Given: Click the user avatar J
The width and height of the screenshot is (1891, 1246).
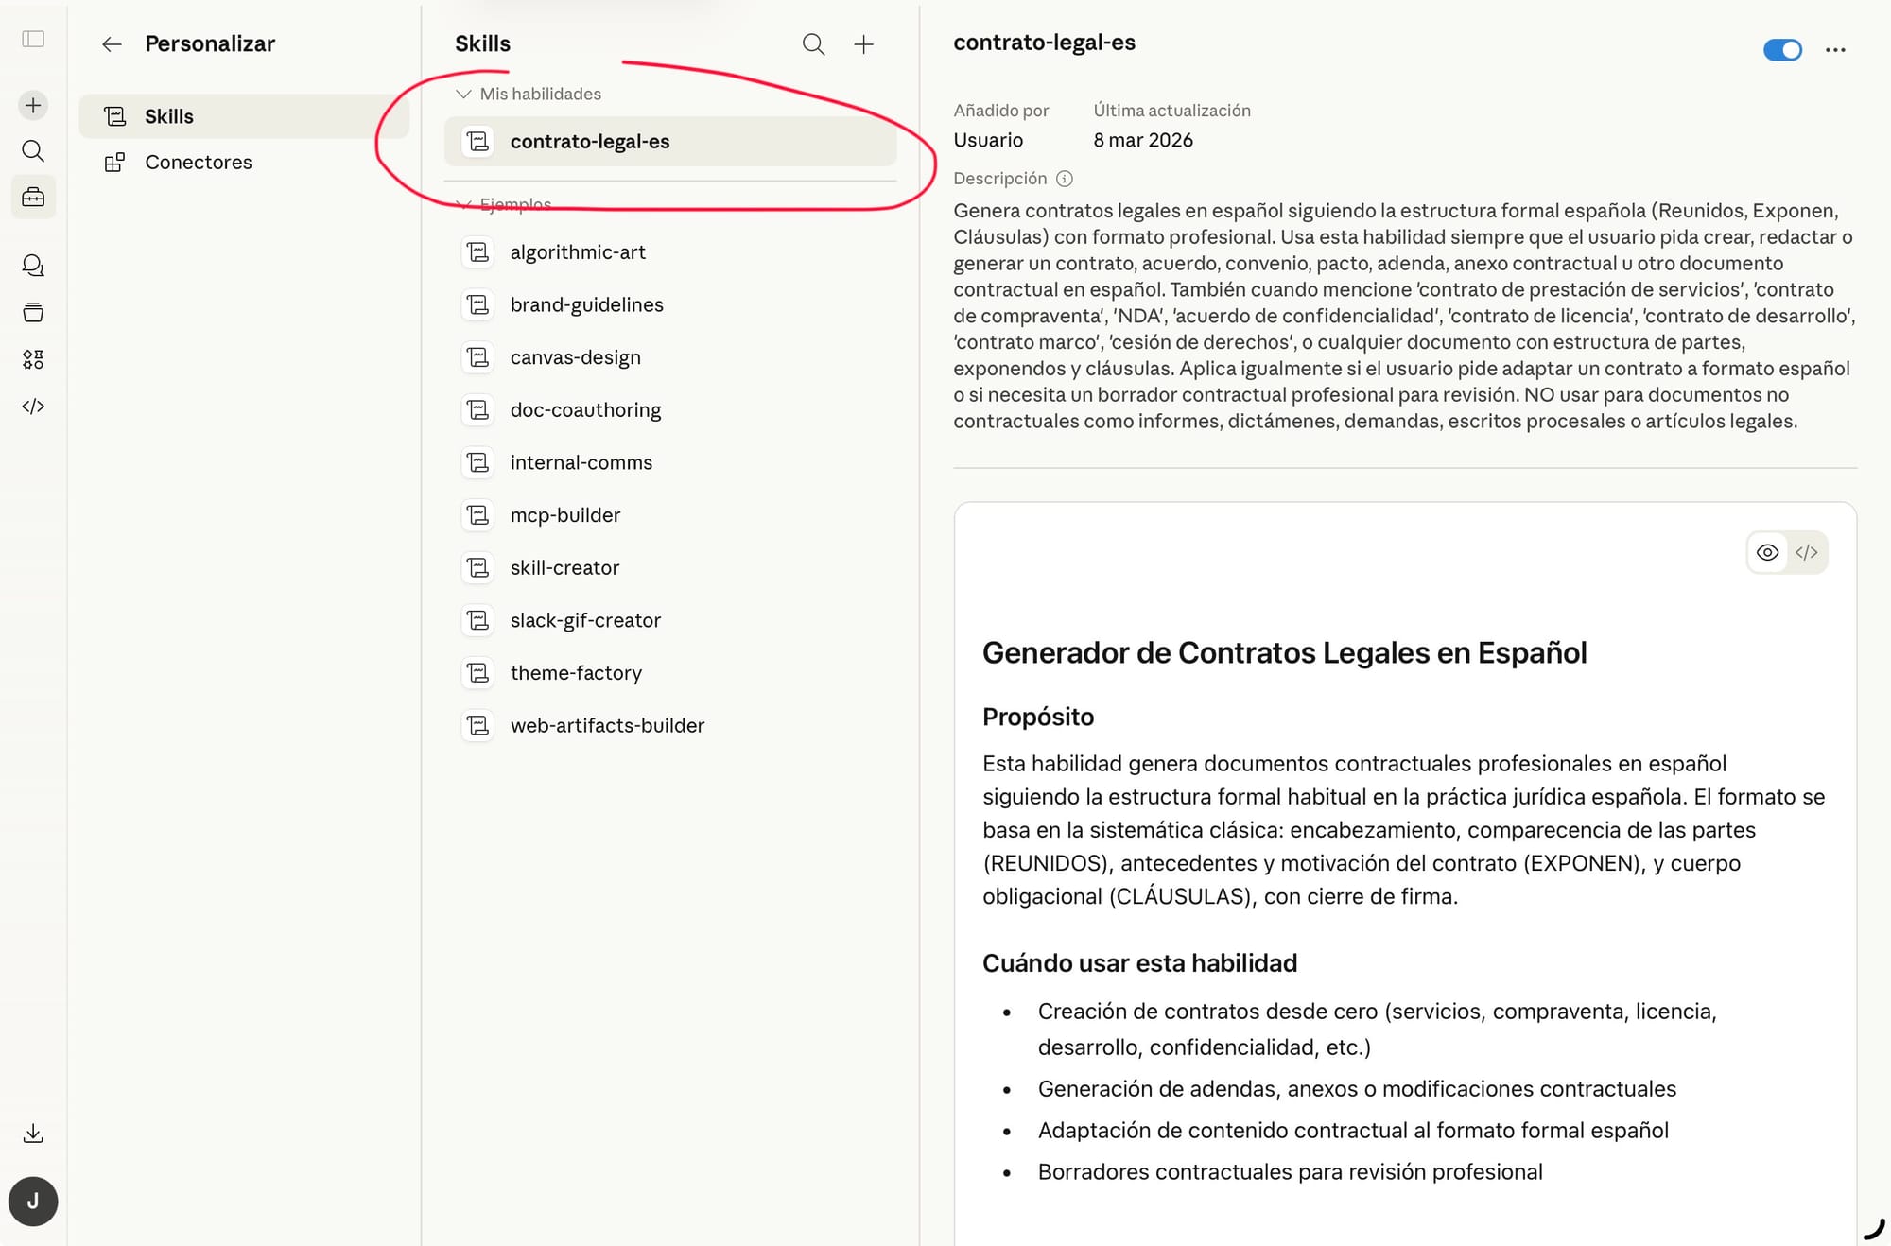Looking at the screenshot, I should point(33,1202).
